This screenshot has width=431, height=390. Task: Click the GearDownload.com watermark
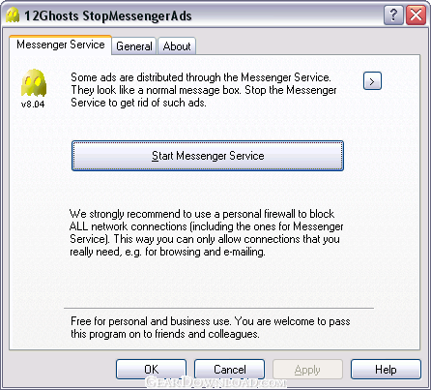(x=215, y=382)
